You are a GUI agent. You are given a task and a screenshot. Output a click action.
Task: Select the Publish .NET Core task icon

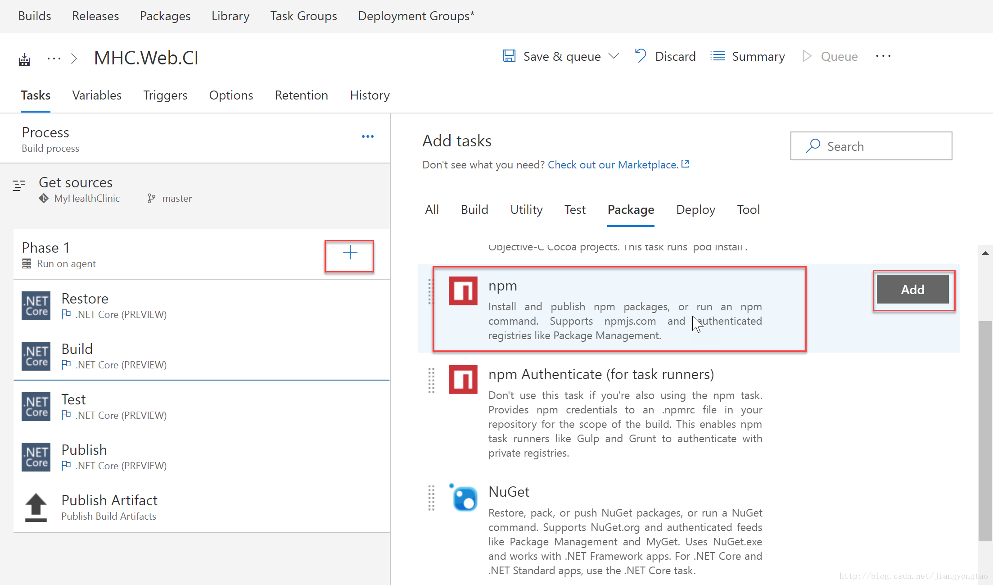36,457
